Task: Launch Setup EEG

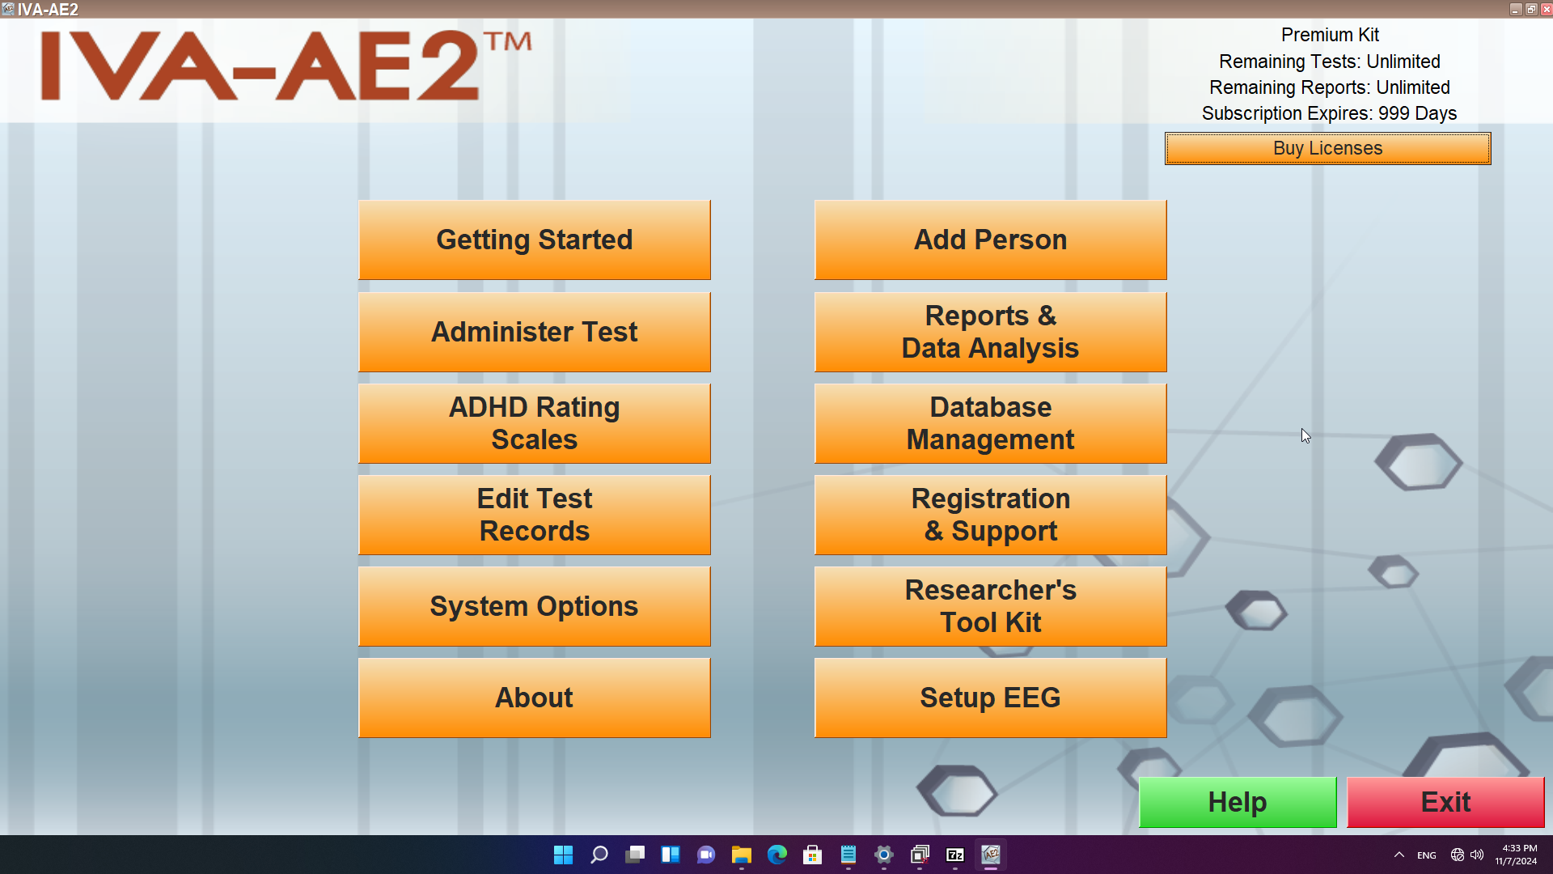Action: tap(990, 698)
